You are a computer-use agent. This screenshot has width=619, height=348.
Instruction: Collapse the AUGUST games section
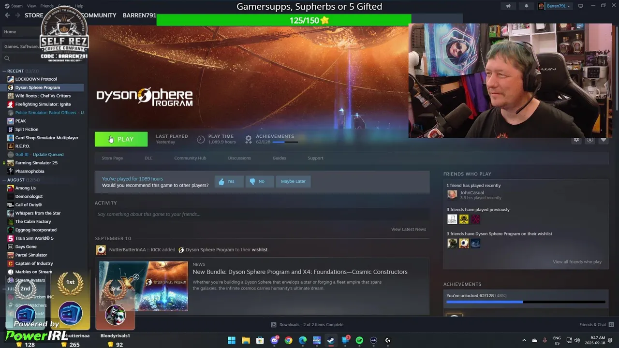point(4,180)
